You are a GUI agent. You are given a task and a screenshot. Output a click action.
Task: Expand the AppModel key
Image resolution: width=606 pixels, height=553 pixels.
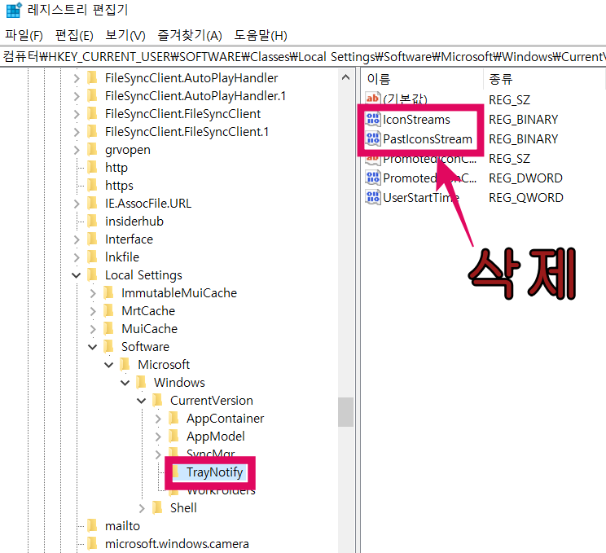pos(158,437)
